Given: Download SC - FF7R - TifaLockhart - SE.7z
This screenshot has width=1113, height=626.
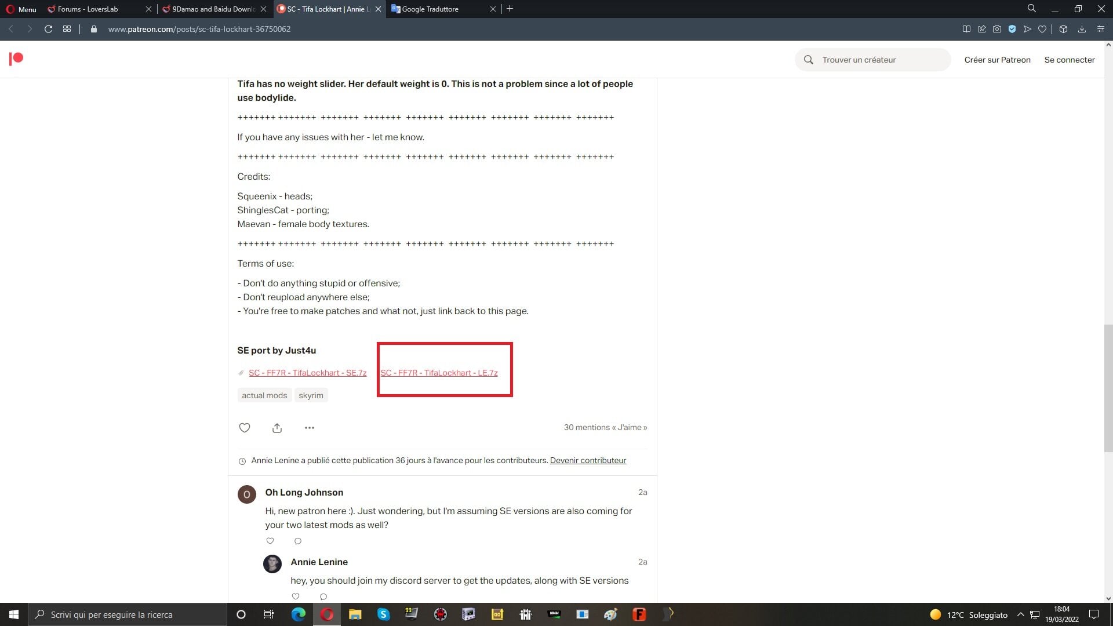Looking at the screenshot, I should click(x=308, y=373).
